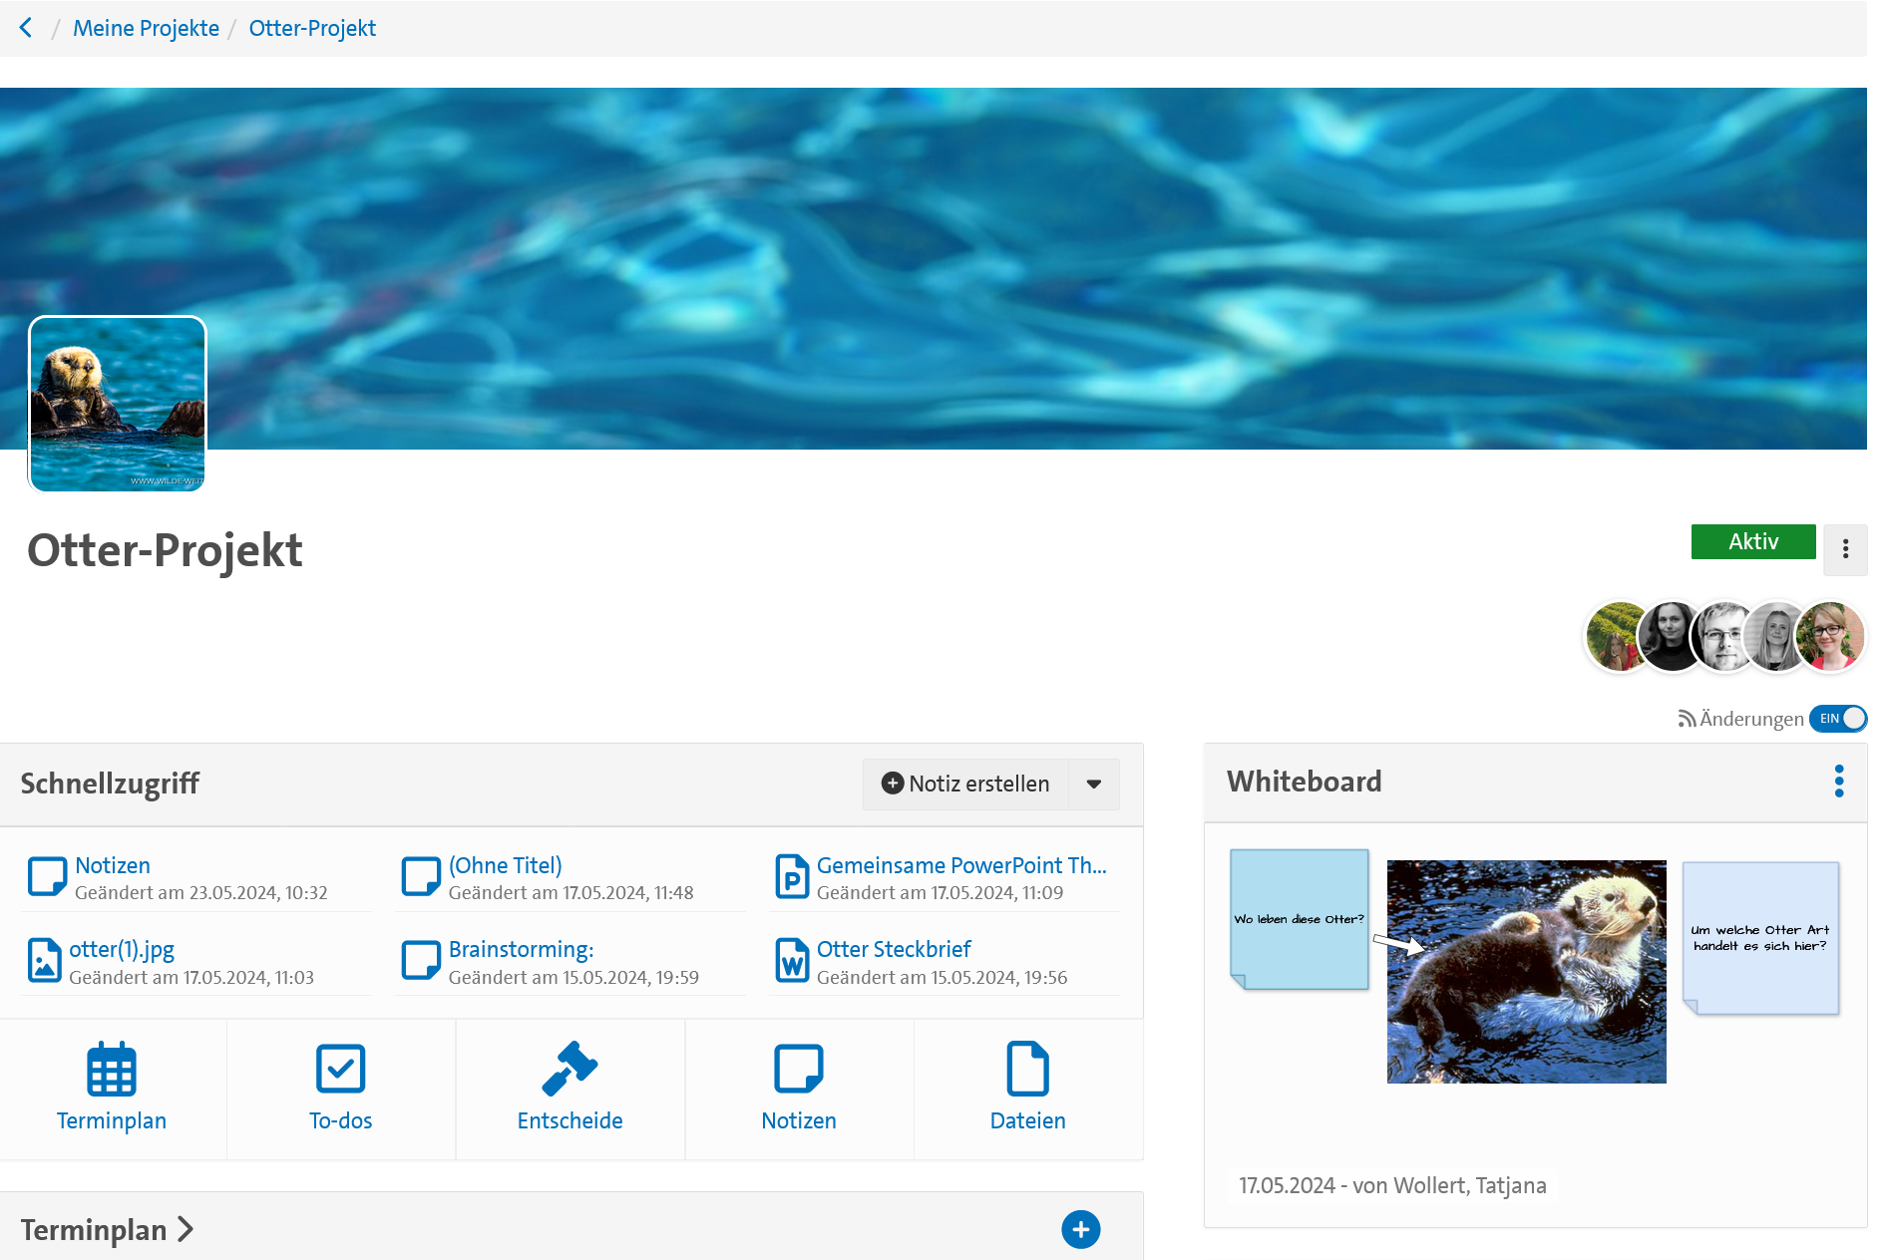Open the To-dos checkmark icon
The image size is (1888, 1260).
click(340, 1069)
